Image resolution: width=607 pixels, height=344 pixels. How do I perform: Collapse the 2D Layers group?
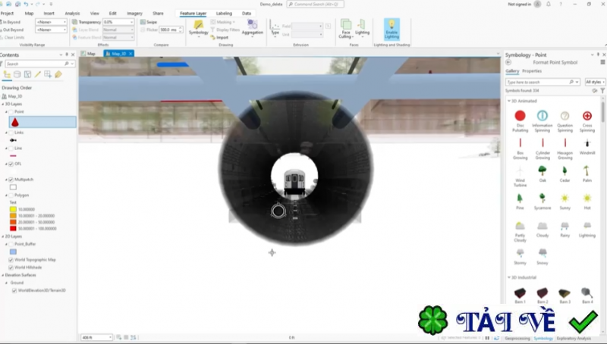point(3,236)
